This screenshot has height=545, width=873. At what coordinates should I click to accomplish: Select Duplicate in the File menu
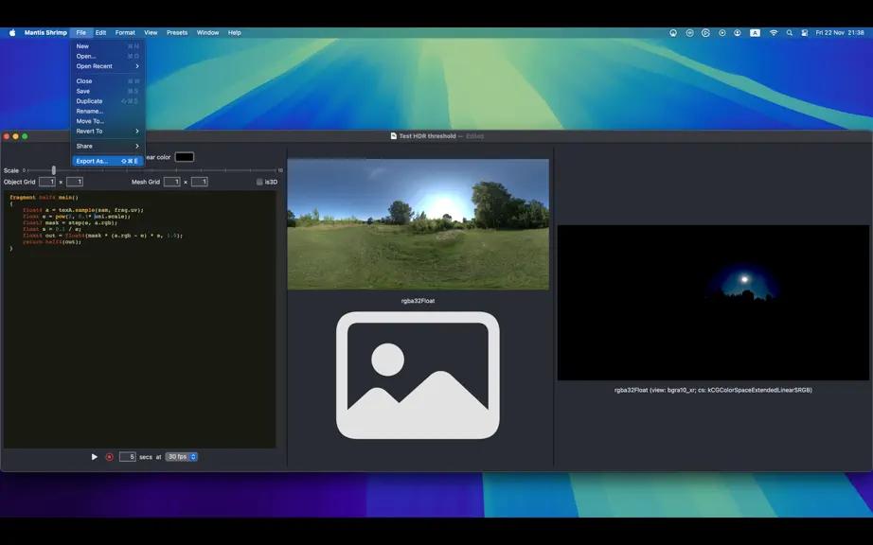pyautogui.click(x=107, y=101)
